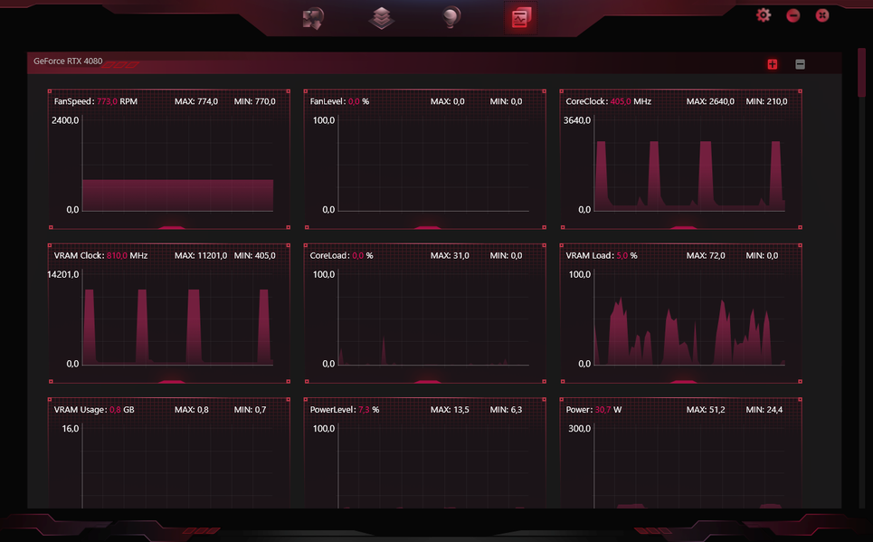This screenshot has width=873, height=542.
Task: Click the 2400,0 axis label on FanSpeed chart
Action: tap(65, 120)
